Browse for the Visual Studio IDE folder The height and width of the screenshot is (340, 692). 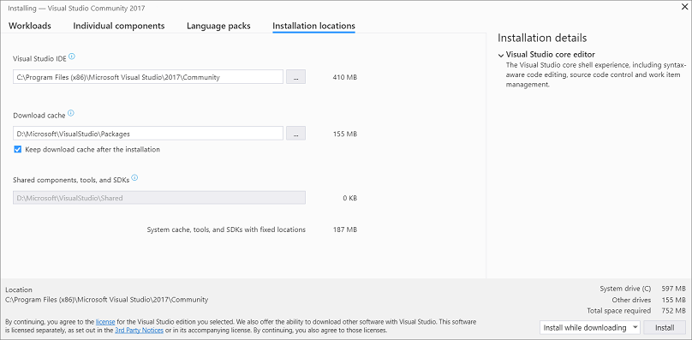[x=295, y=77]
